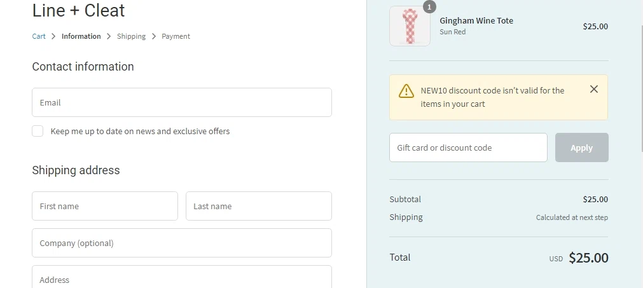643x288 pixels.
Task: Select the Shipping breadcrumb step
Action: [x=131, y=36]
